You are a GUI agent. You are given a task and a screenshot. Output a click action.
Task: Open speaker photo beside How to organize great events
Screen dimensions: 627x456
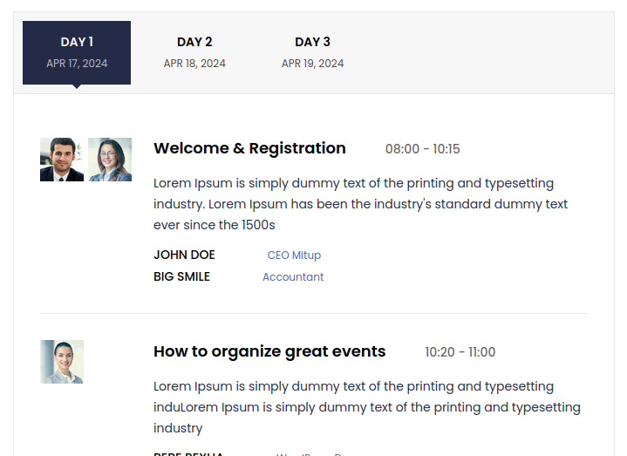click(62, 362)
